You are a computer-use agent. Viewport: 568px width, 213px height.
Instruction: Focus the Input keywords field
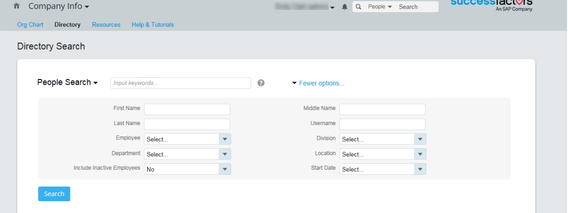pyautogui.click(x=181, y=83)
